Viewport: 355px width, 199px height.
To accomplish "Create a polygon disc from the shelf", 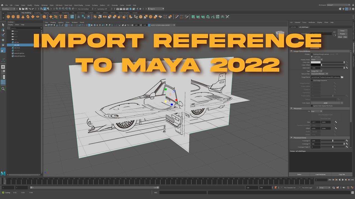I will coord(38,17).
